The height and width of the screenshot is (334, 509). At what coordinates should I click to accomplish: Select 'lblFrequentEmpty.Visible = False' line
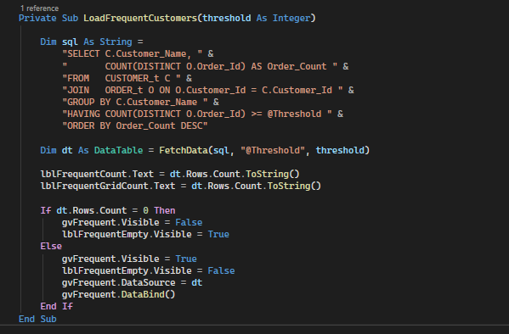[x=149, y=270]
